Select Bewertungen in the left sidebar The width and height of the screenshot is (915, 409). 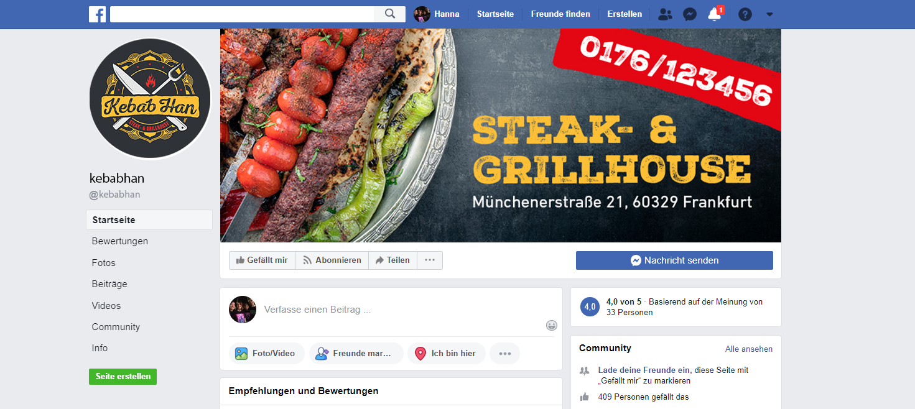tap(120, 241)
